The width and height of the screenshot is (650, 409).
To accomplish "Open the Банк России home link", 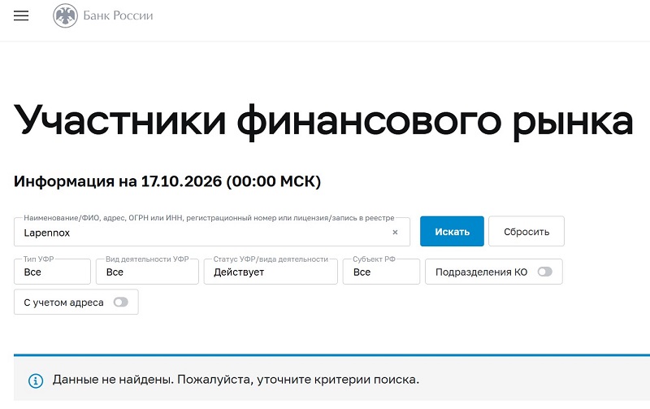I will 118,15.
